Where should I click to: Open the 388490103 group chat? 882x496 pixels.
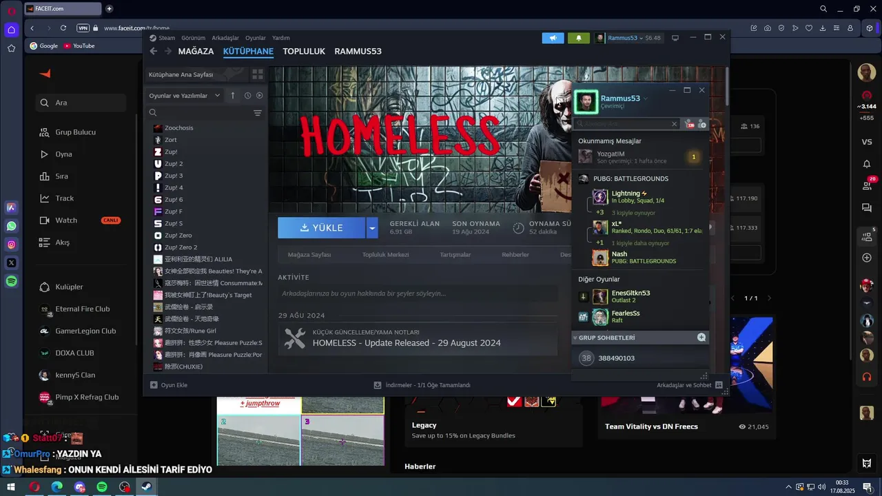tap(640, 358)
